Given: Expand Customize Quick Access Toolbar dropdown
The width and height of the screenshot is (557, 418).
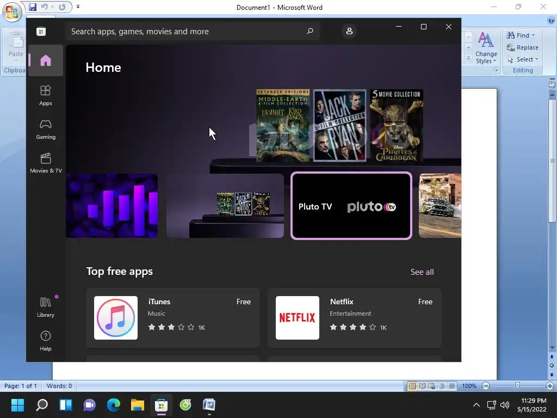Looking at the screenshot, I should [x=78, y=7].
